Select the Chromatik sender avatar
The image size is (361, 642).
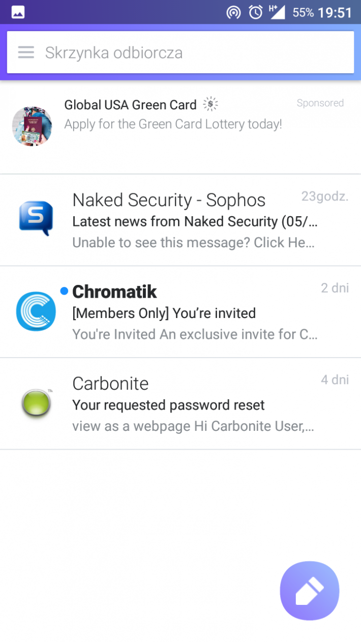36,311
